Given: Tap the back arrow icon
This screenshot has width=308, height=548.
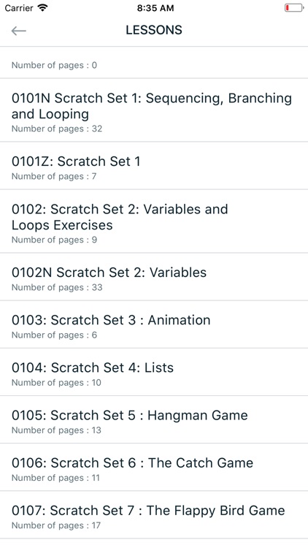Looking at the screenshot, I should [x=18, y=31].
